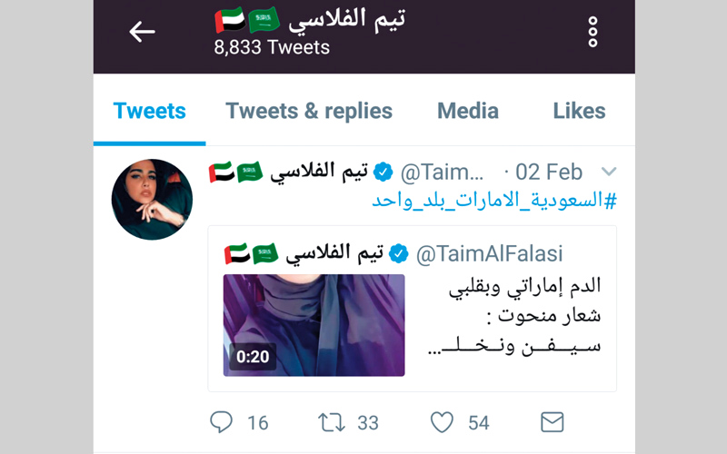Select the Media tab
The image size is (727, 454).
tap(468, 111)
